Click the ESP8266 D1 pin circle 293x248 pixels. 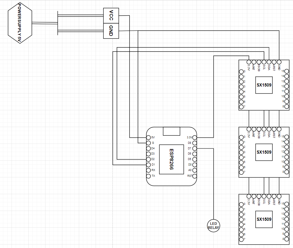(148, 165)
